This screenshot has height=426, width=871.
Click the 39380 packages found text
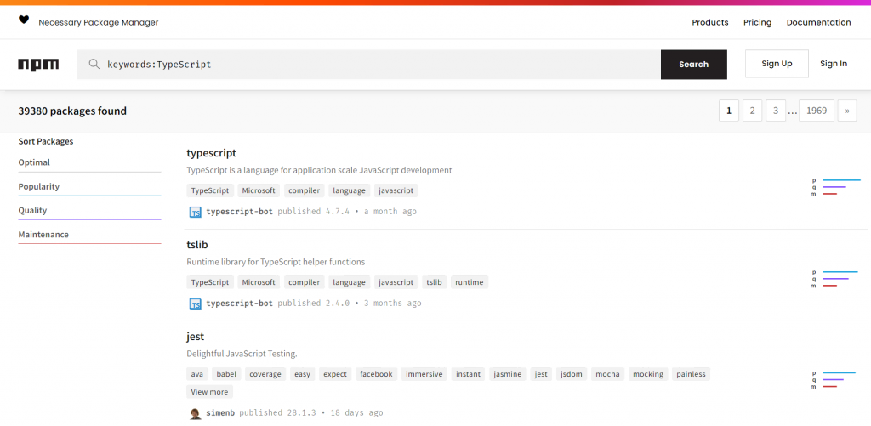(72, 111)
